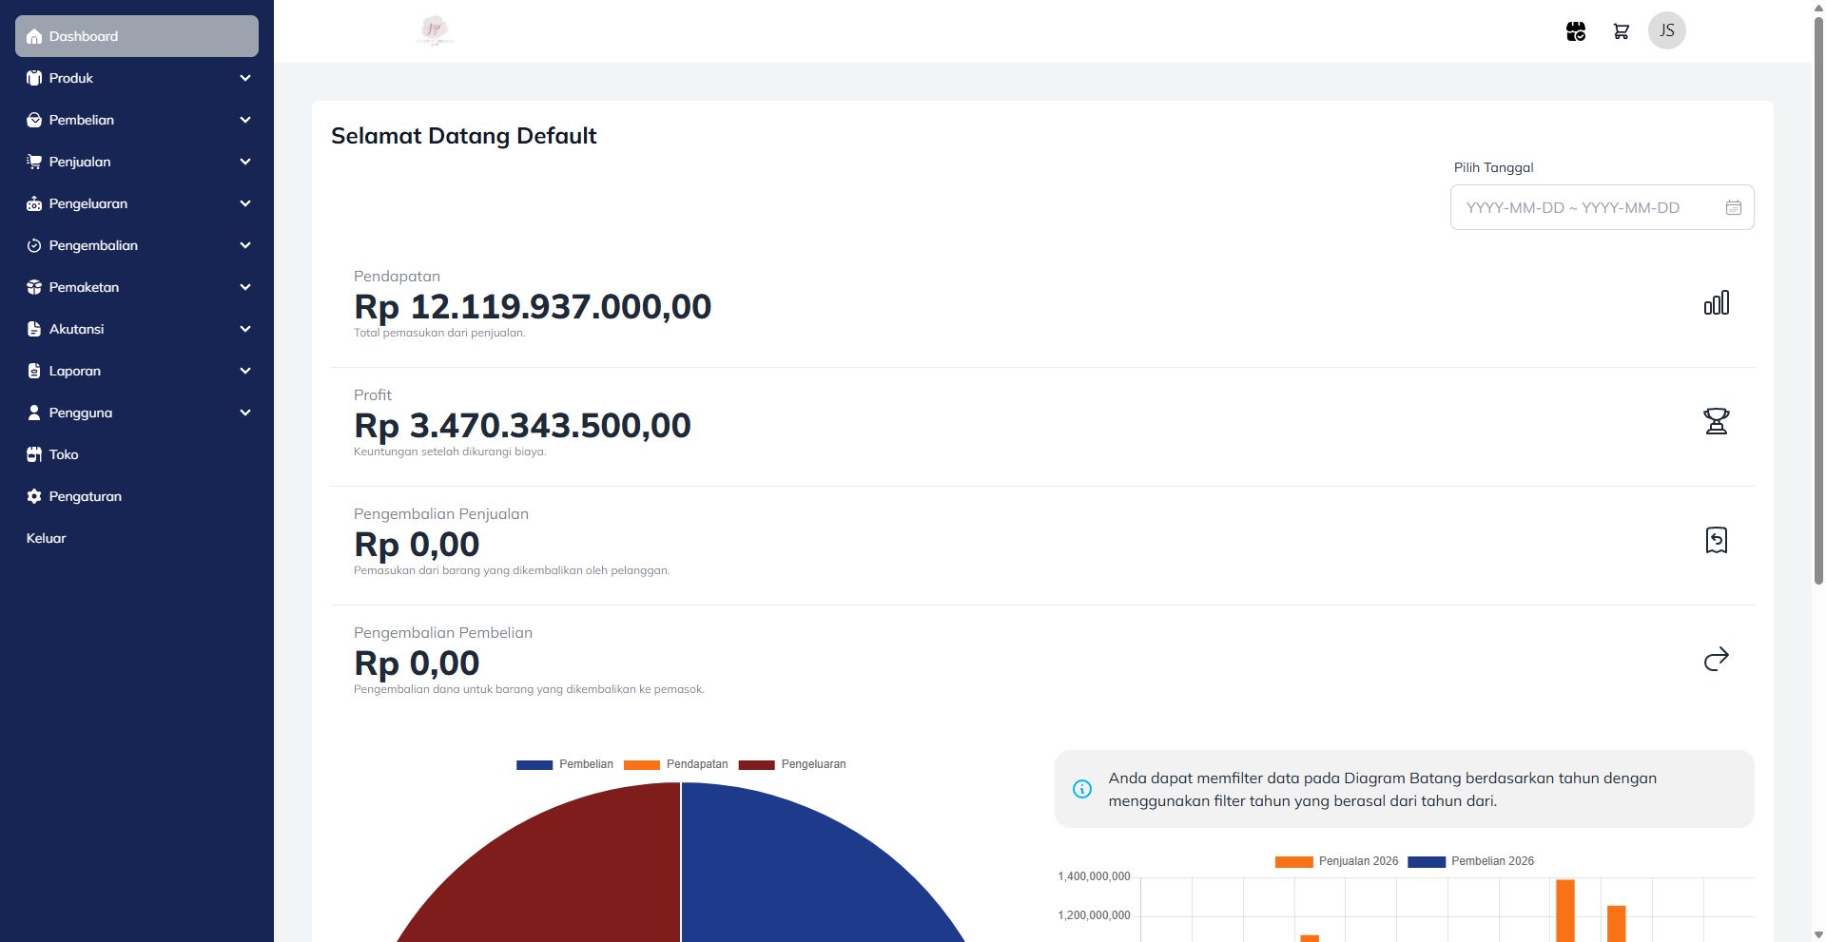Open the shopping cart icon
The height and width of the screenshot is (942, 1826).
[1621, 31]
